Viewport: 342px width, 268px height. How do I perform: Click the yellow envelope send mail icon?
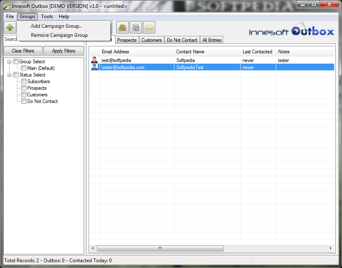(149, 27)
